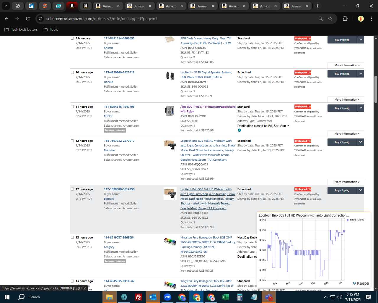Launch FileZilla from the taskbar
The image size is (378, 303).
coord(138,297)
